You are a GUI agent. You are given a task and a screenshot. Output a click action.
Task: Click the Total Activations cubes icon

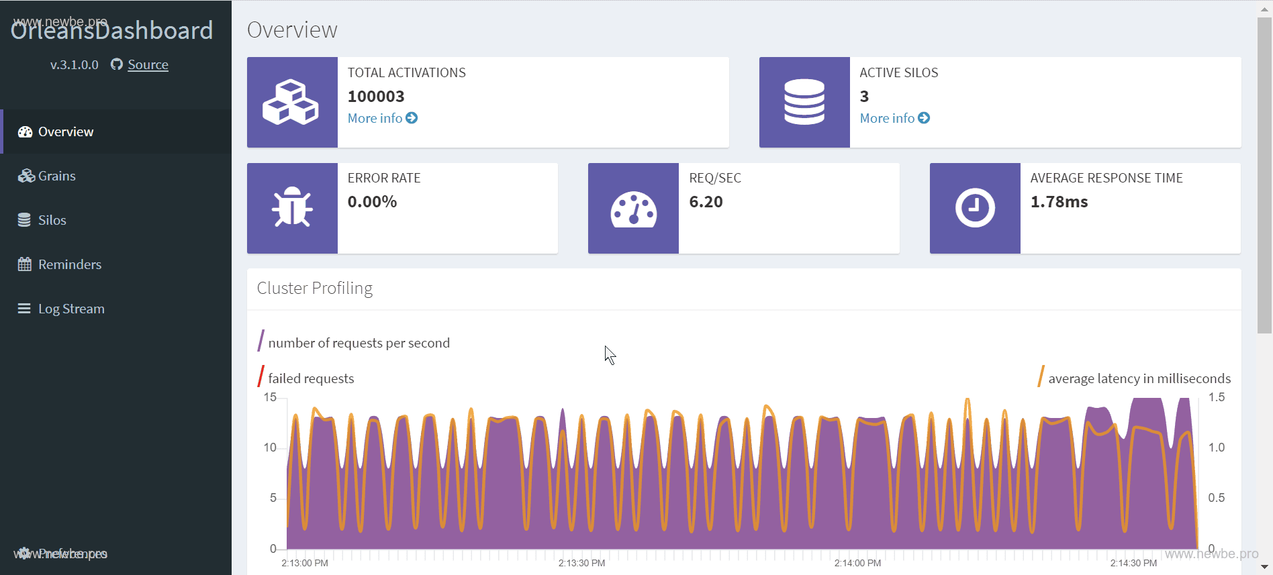(x=291, y=102)
